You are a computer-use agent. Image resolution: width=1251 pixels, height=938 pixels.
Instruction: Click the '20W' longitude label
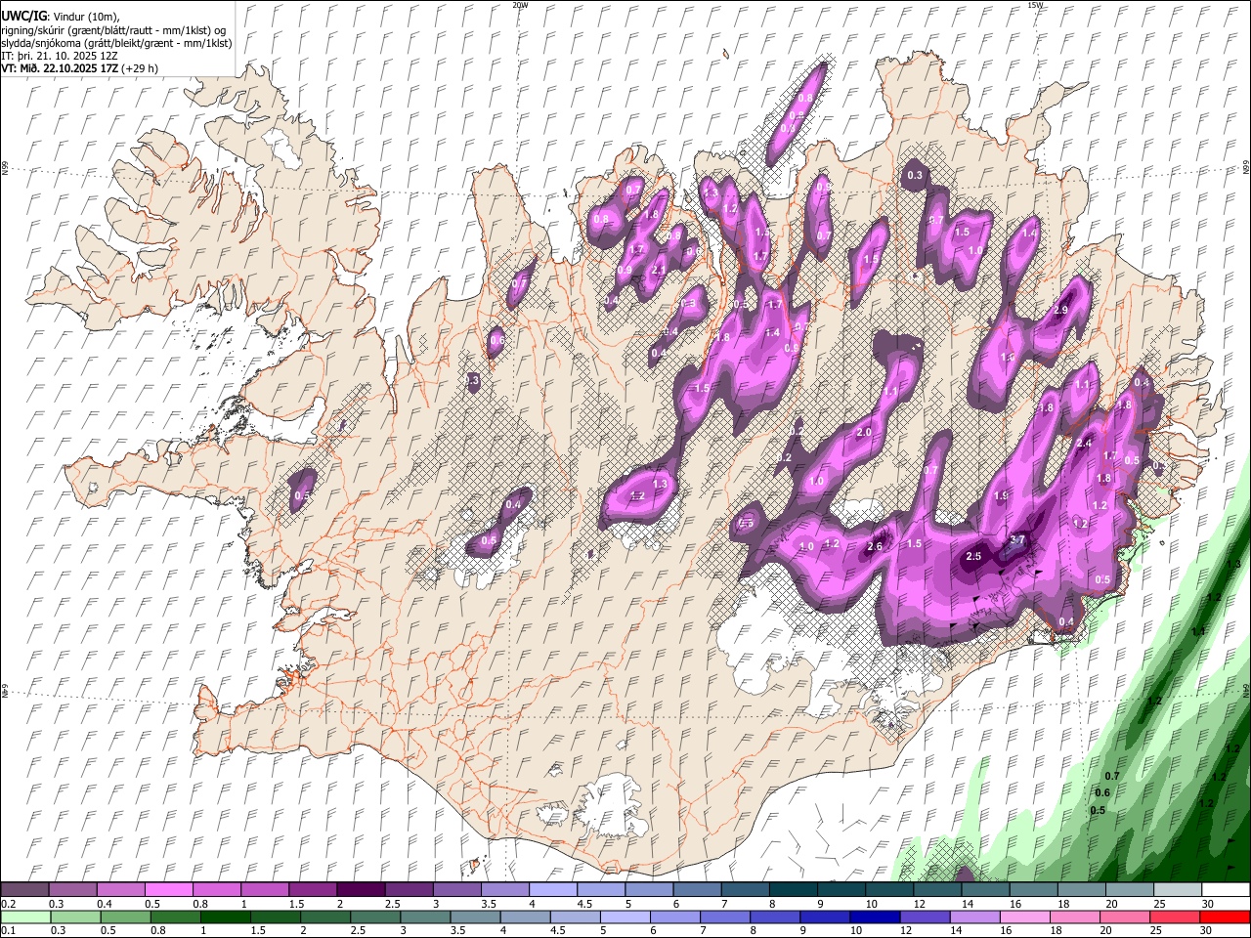pos(520,5)
